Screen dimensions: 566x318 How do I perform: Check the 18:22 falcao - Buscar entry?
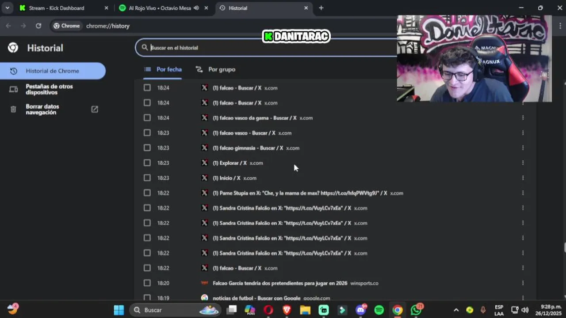[147, 268]
